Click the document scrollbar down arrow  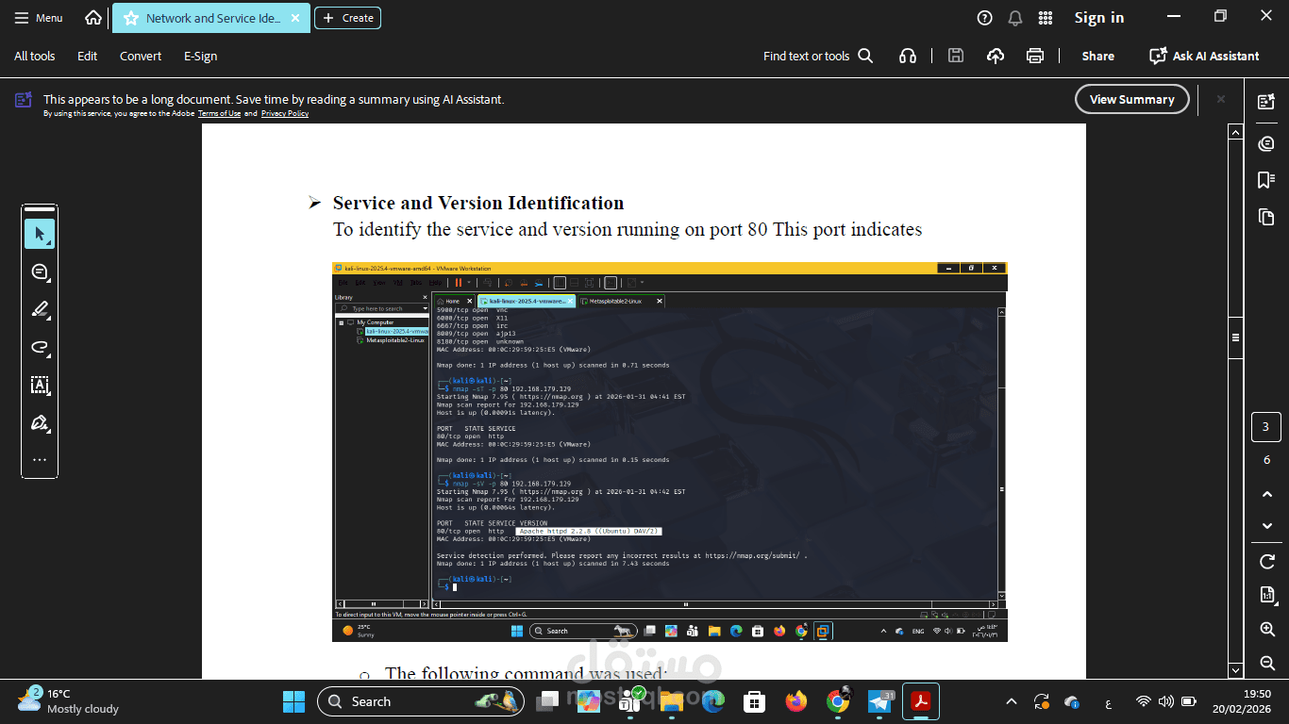(x=1235, y=670)
